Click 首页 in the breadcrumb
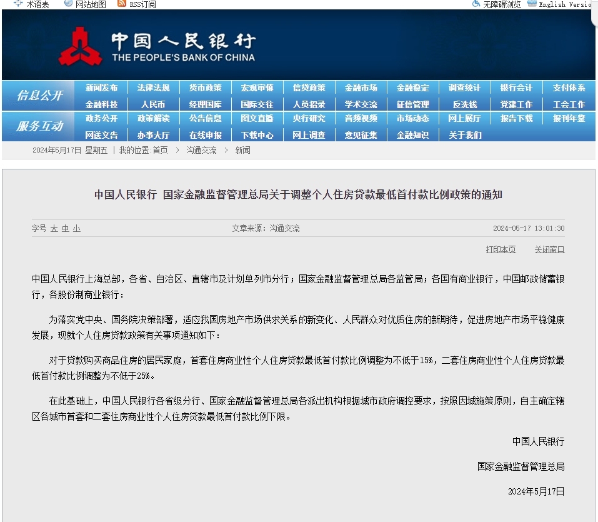 (160, 150)
